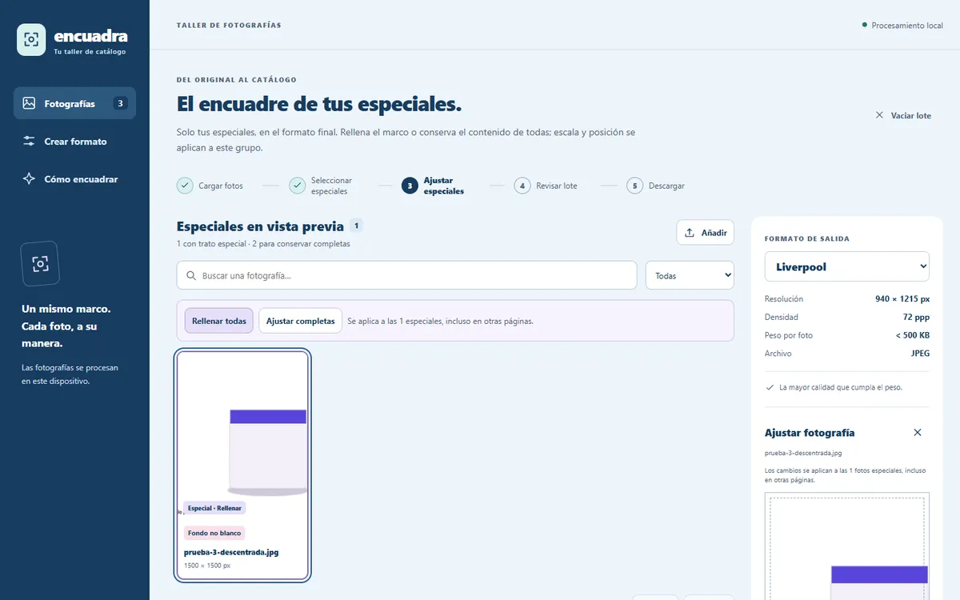Click the Fondo no blanco warning badge
The height and width of the screenshot is (600, 960).
214,533
